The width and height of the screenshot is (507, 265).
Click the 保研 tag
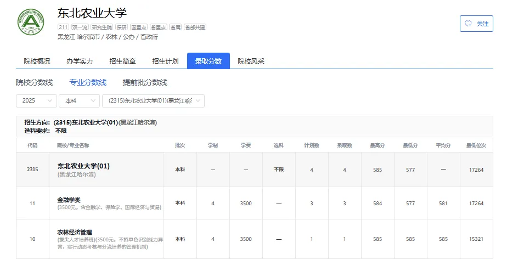pyautogui.click(x=122, y=27)
